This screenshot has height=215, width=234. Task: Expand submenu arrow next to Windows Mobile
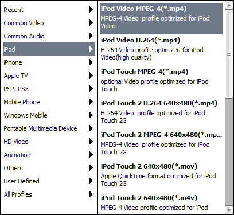[91, 115]
